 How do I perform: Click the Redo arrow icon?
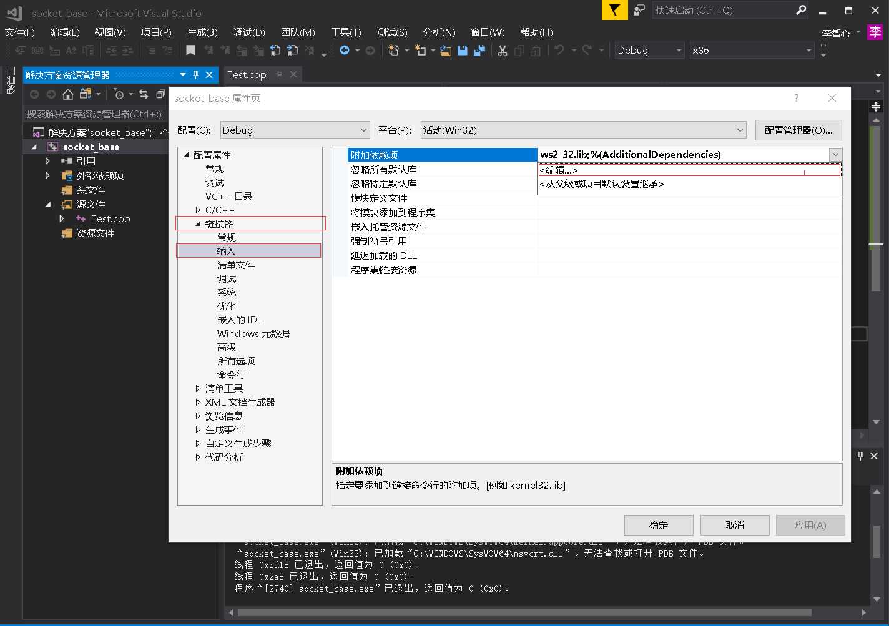(x=587, y=51)
